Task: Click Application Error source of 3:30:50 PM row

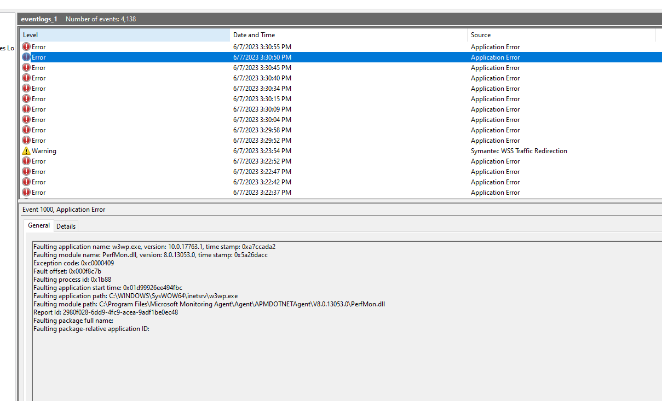Action: (496, 57)
